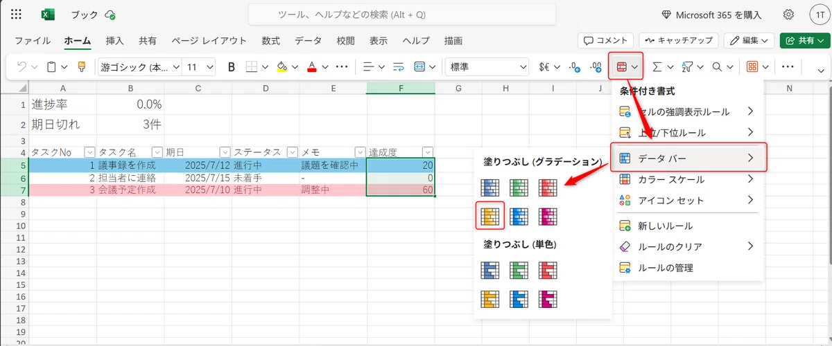This screenshot has height=346, width=832.
Task: Click the Borders grid icon
Action: pos(252,67)
